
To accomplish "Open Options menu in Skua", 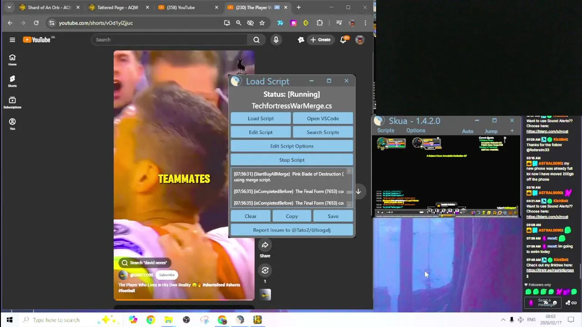I will tap(416, 130).
